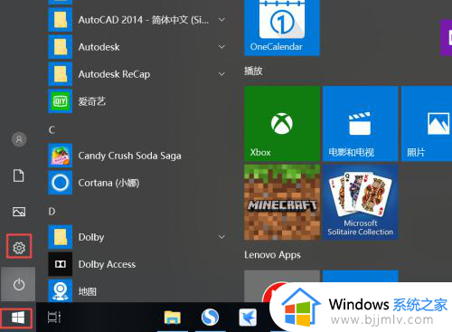
Task: Open File Explorer from the taskbar
Action: click(x=173, y=318)
